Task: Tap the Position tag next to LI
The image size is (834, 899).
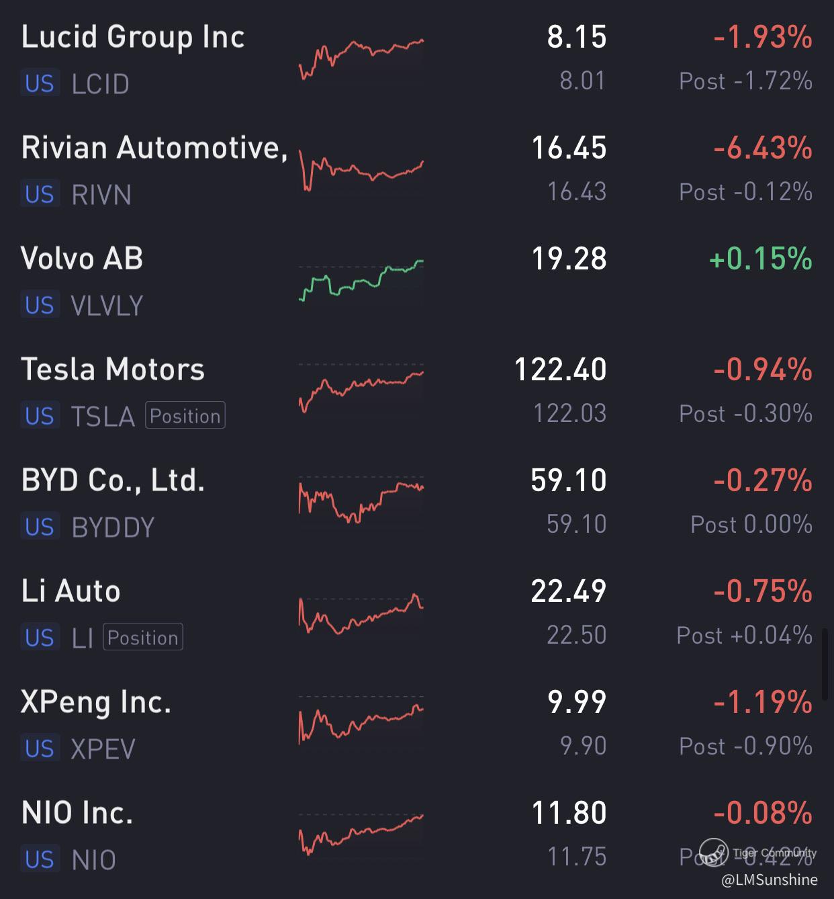Action: 142,638
